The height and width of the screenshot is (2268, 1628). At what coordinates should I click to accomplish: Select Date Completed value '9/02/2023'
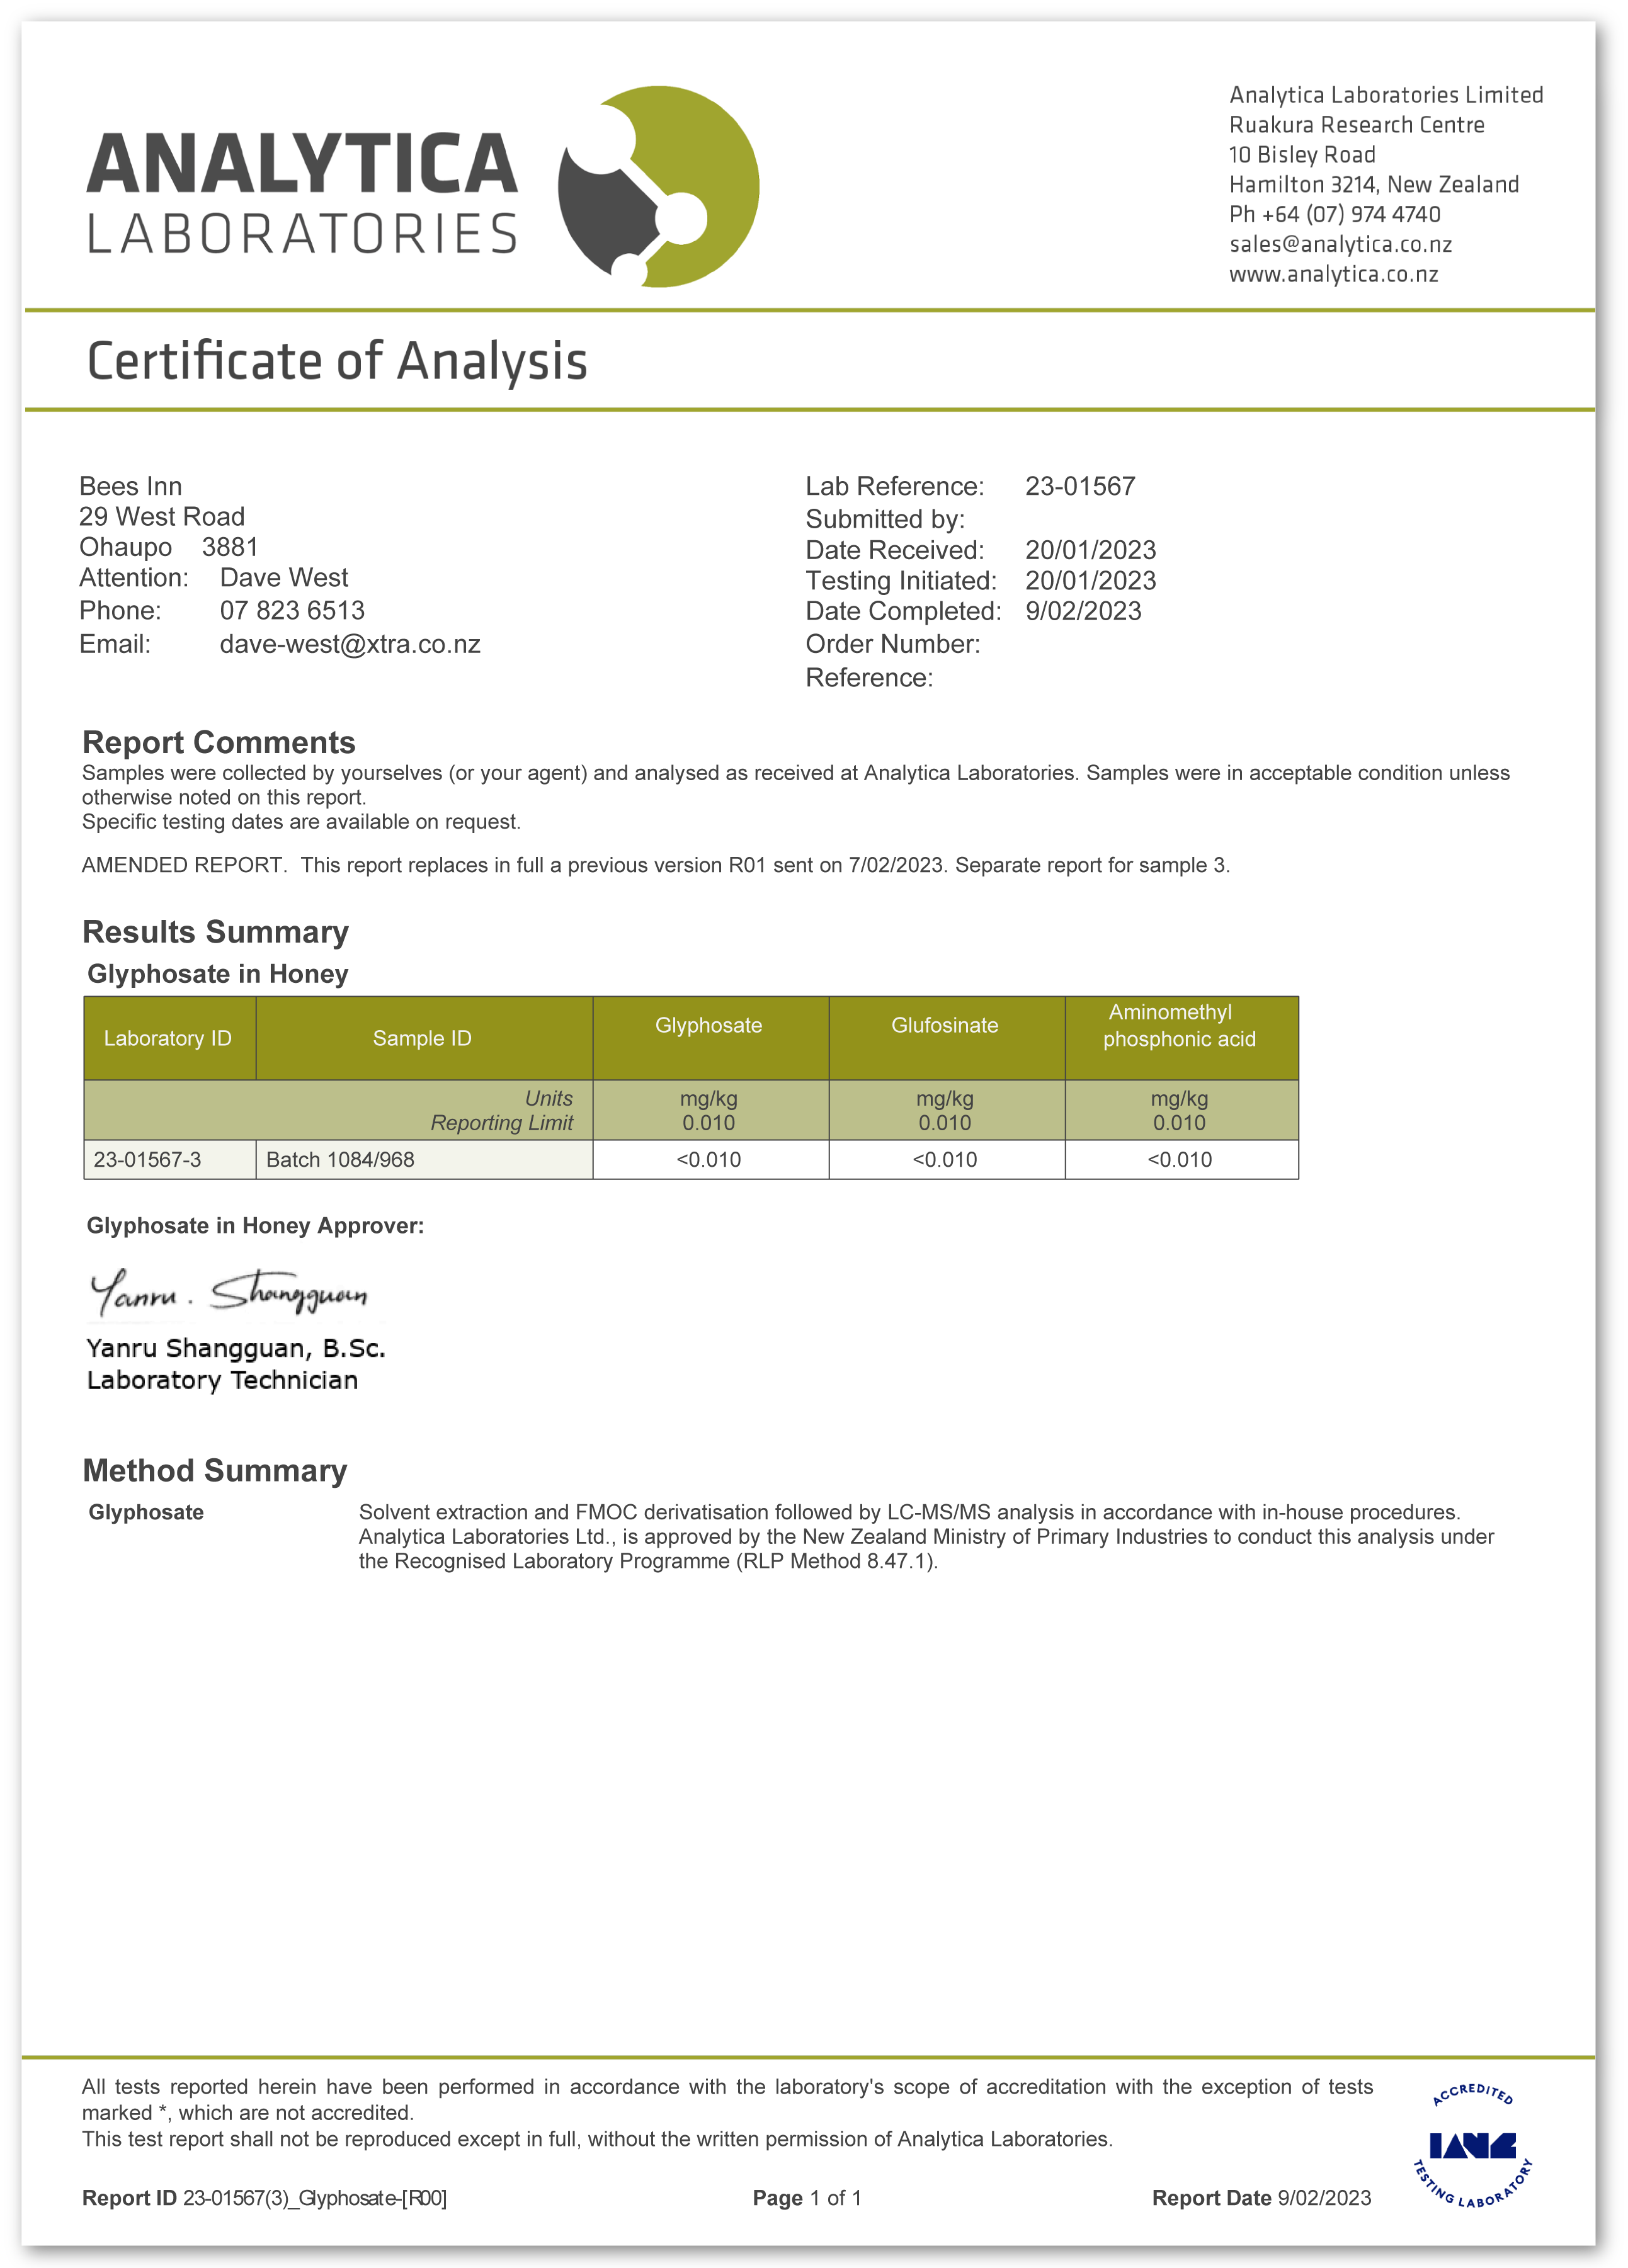(1083, 611)
